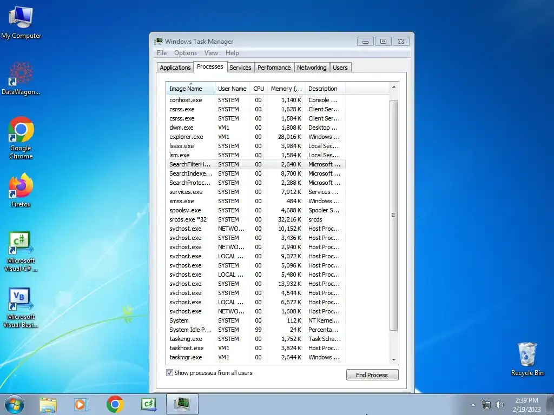Click the Spooler S... description cell
The image size is (554, 415).
pos(324,210)
